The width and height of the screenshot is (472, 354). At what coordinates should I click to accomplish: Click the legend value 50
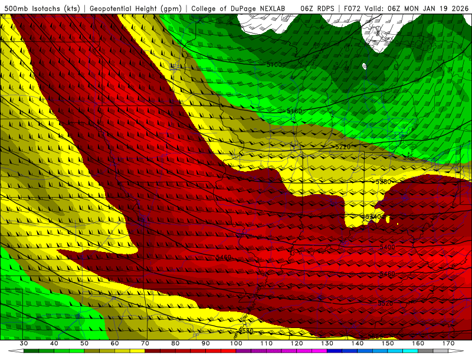pyautogui.click(x=84, y=343)
